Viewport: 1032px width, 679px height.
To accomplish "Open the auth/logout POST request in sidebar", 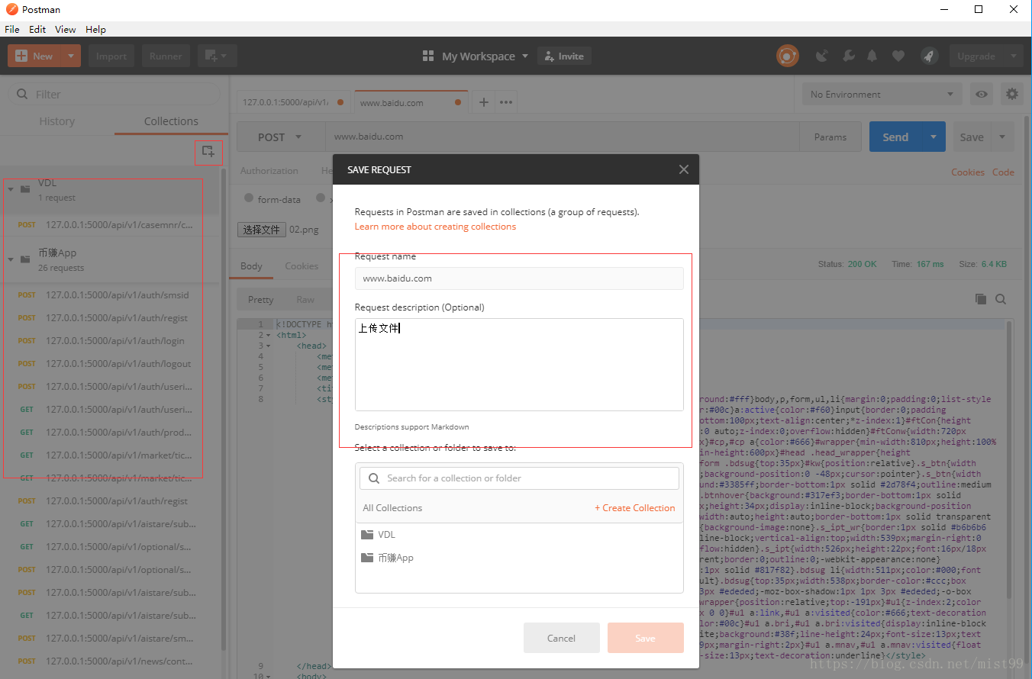I will tap(111, 364).
